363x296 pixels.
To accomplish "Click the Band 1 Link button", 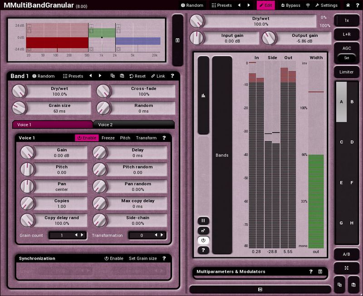I will 158,76.
